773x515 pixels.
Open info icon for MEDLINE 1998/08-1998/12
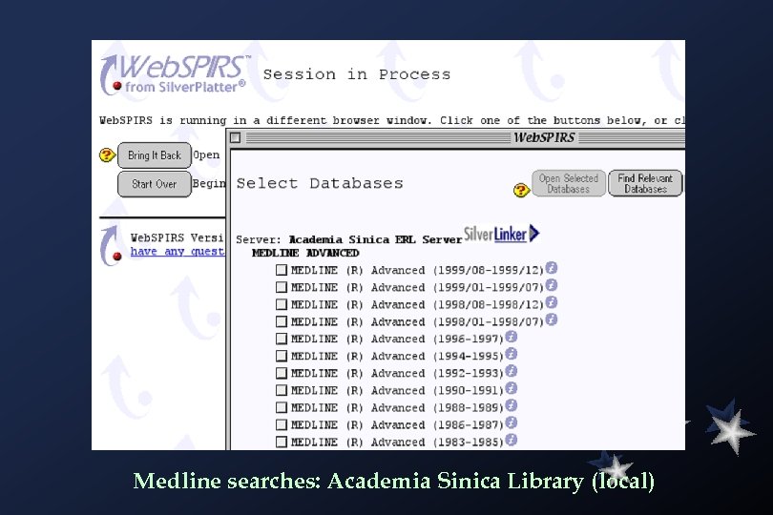(x=552, y=302)
